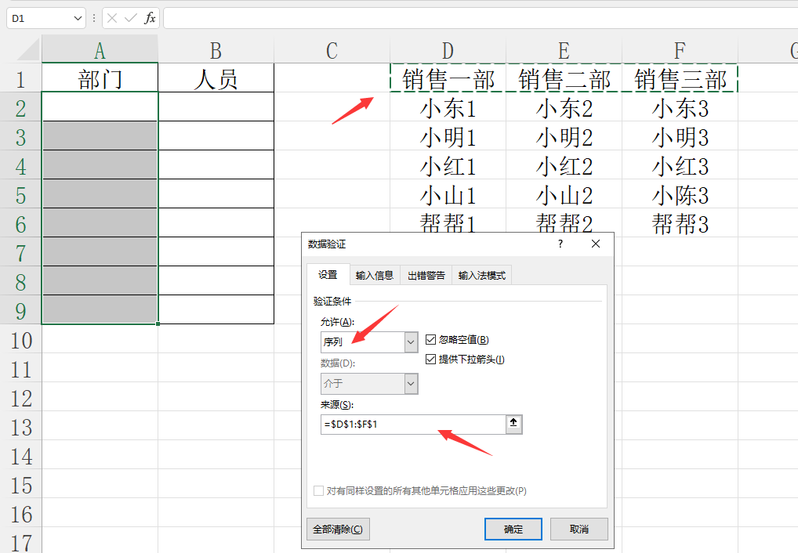The height and width of the screenshot is (553, 798).
Task: Select column B header
Action: 216,51
